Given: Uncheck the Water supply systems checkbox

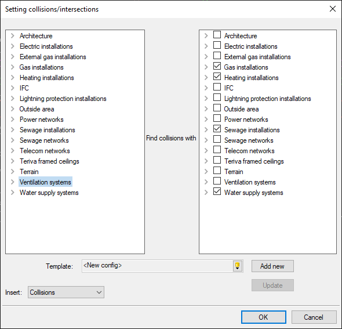Looking at the screenshot, I should point(217,191).
